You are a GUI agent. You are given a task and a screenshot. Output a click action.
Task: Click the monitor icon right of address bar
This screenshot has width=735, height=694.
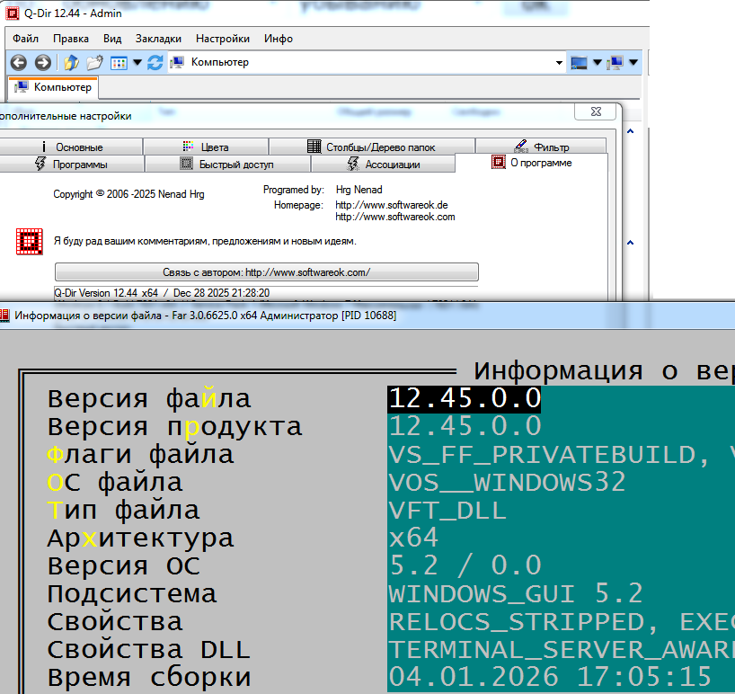click(579, 63)
